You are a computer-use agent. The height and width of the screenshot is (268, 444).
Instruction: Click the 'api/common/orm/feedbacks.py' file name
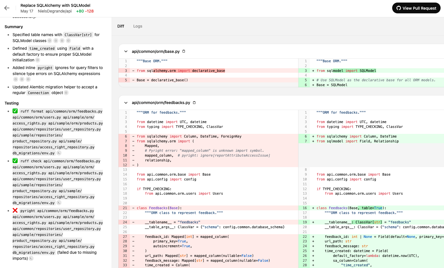click(161, 103)
